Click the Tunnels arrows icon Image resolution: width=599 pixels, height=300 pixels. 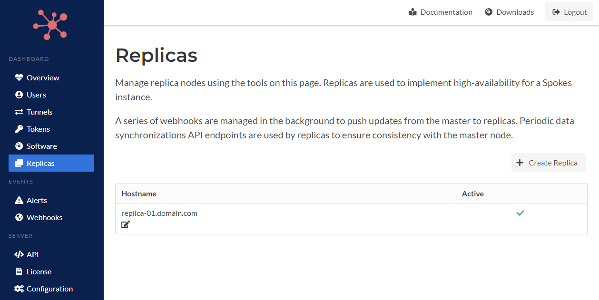(19, 112)
